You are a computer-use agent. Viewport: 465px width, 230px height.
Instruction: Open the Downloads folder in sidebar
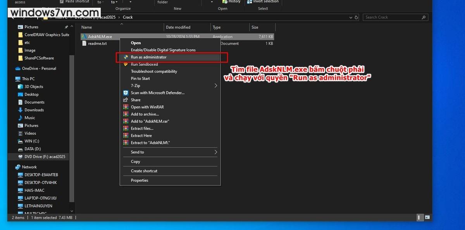pyautogui.click(x=34, y=110)
